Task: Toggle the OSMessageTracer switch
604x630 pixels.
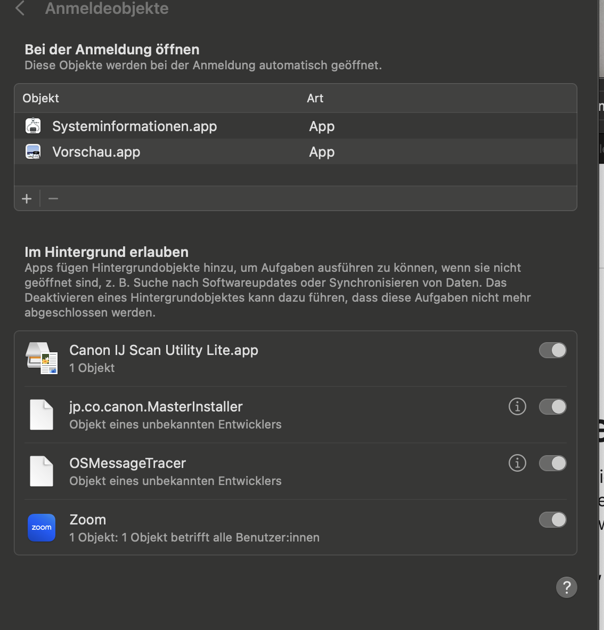Action: (552, 463)
